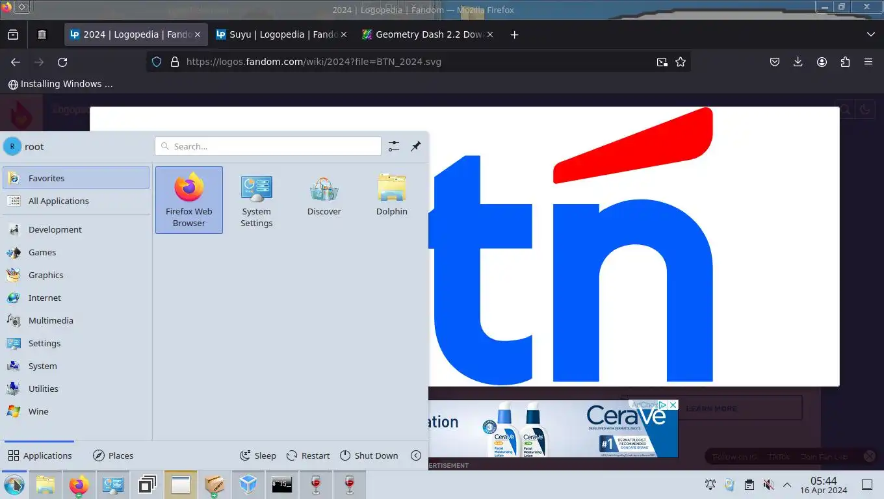Click the Sleep button
884x499 pixels.
(258, 455)
